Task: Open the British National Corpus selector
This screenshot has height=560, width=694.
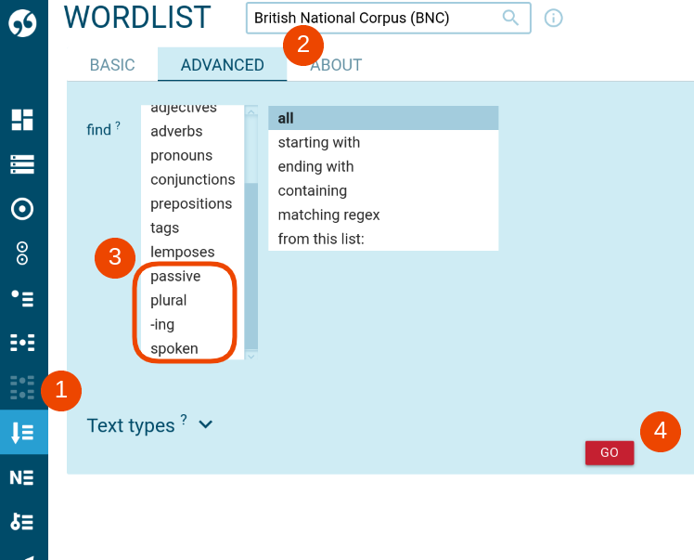Action: (x=376, y=18)
